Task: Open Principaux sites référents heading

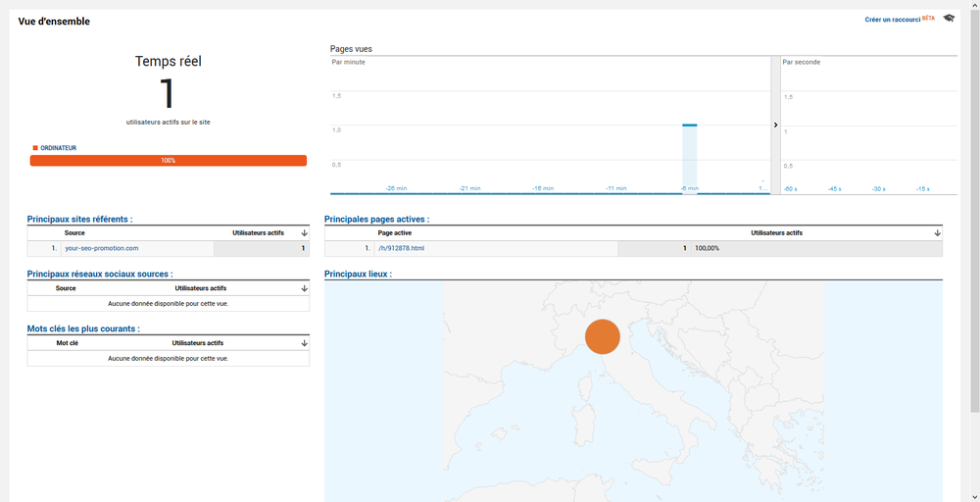Action: (80, 220)
